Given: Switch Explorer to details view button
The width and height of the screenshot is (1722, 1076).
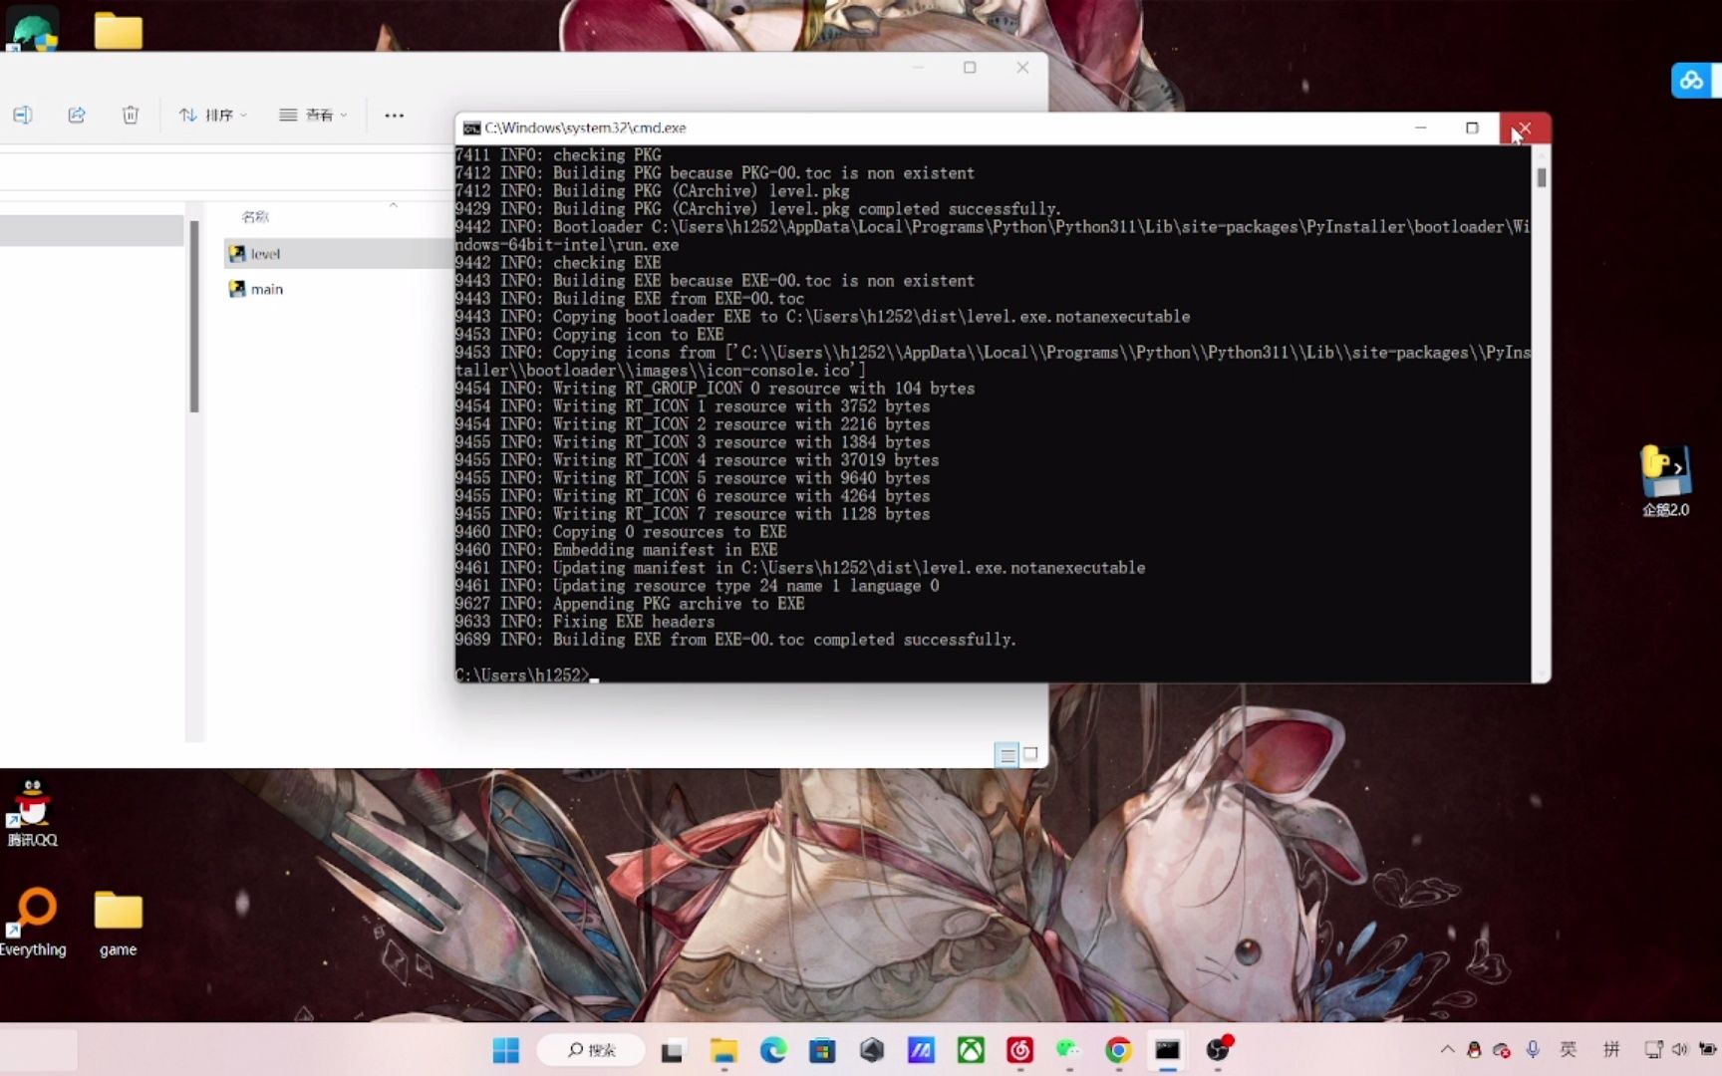Looking at the screenshot, I should tap(1007, 755).
